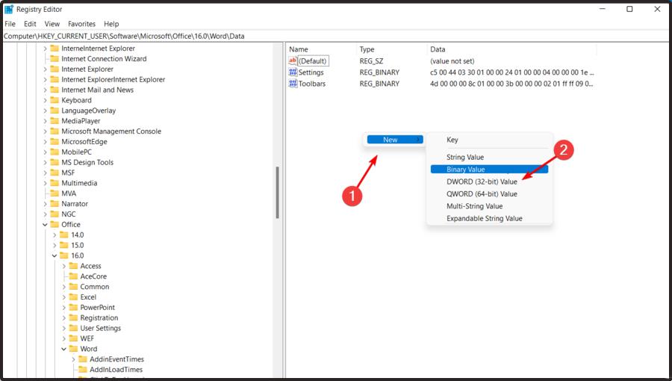Click the (Default) string value icon
Viewport: 672px width, 381px height.
pyautogui.click(x=293, y=61)
